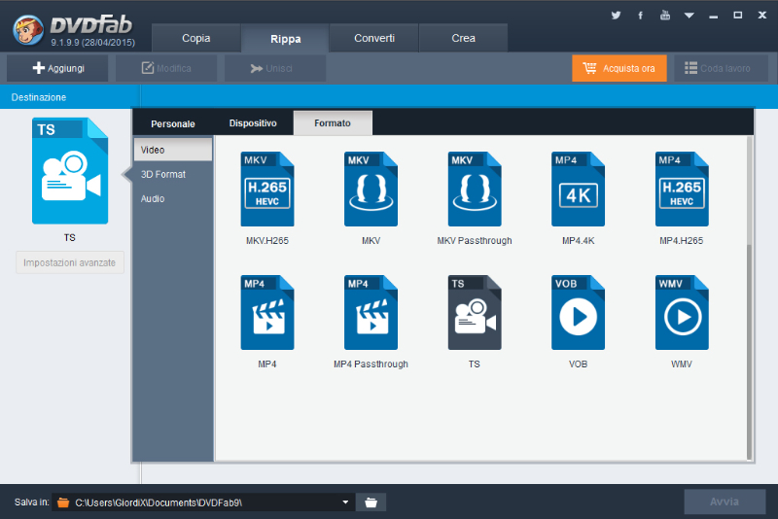
Task: Open the title bar dropdown menu arrow
Action: 690,16
